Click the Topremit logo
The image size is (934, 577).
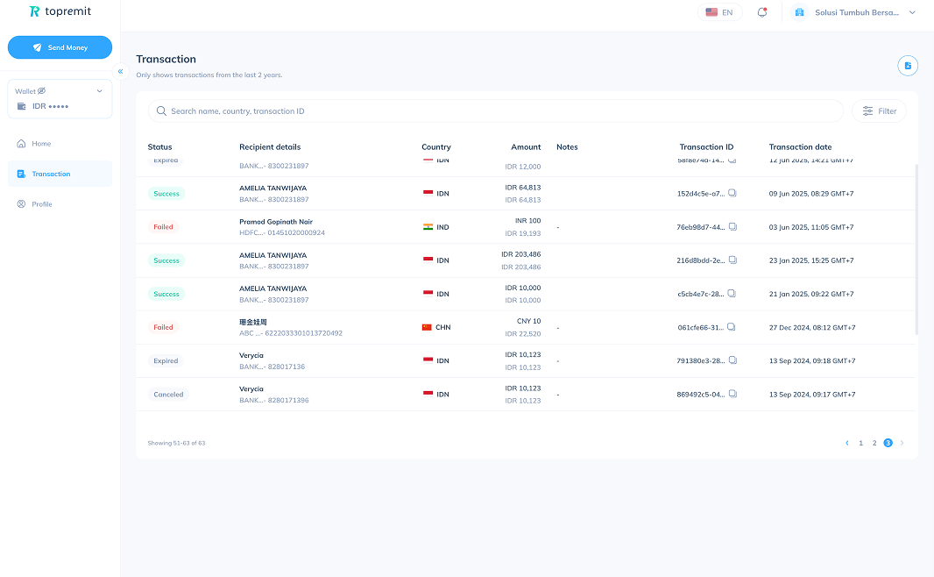(x=60, y=11)
